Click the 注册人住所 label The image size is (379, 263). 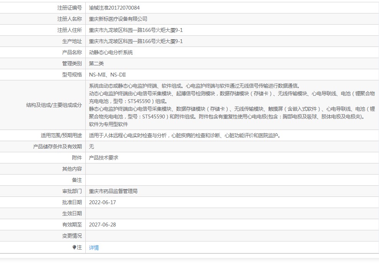click(70, 30)
